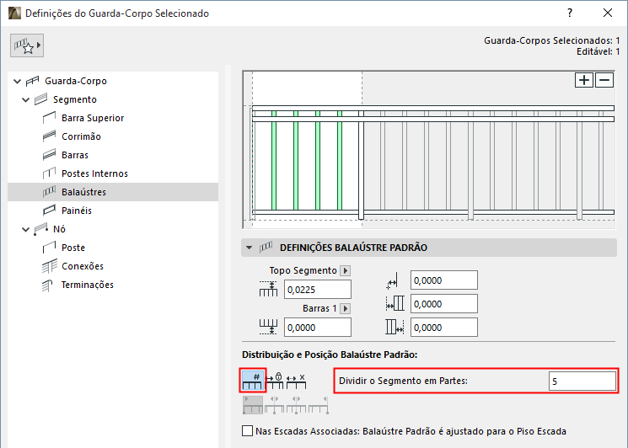Select best division length distribution icon
Image resolution: width=628 pixels, height=448 pixels.
coord(296,381)
